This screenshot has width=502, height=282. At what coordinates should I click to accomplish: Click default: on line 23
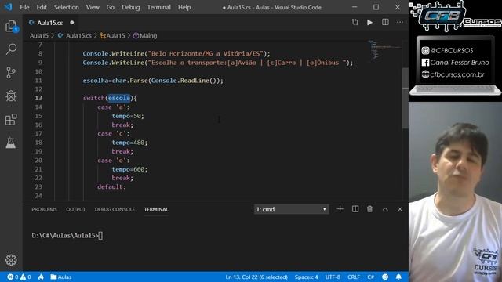(111, 186)
